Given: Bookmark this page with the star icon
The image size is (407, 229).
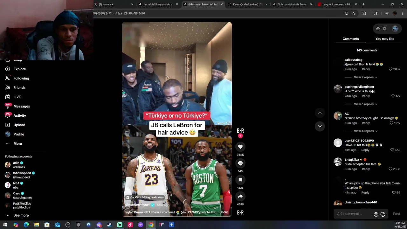Looking at the screenshot, I should pos(354,13).
